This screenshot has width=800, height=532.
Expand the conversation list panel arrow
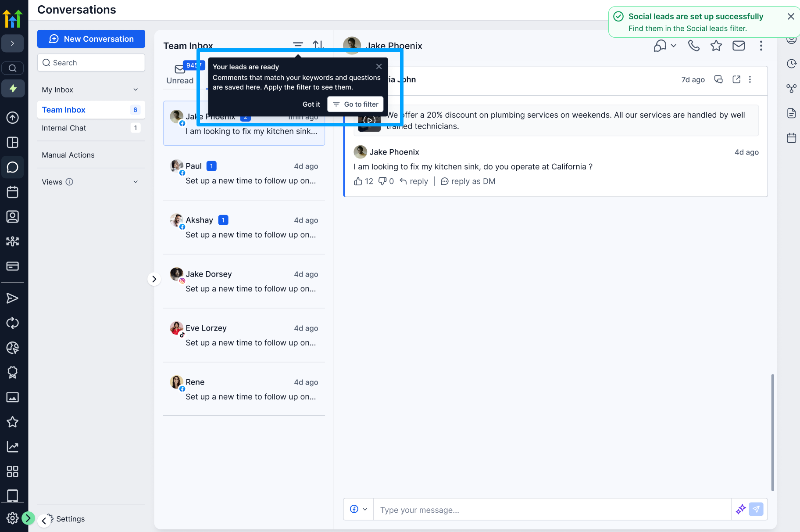coord(154,279)
